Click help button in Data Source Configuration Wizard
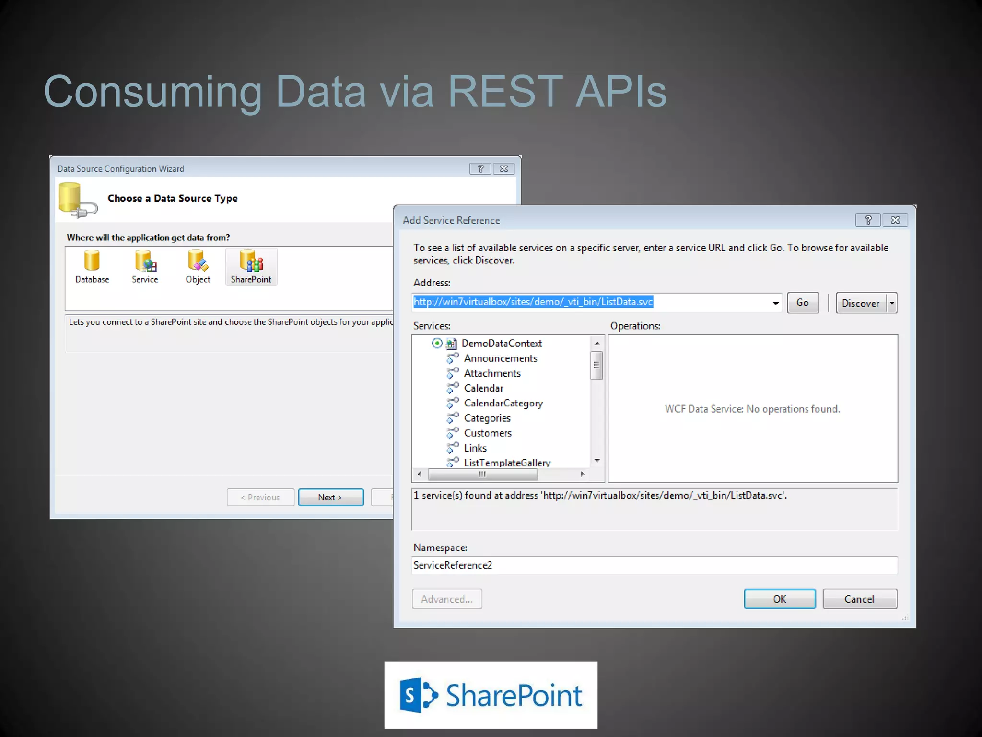 click(480, 169)
